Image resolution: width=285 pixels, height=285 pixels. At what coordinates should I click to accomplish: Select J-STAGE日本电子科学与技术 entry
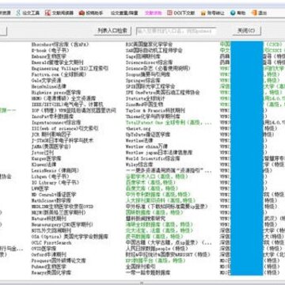coord(63,141)
